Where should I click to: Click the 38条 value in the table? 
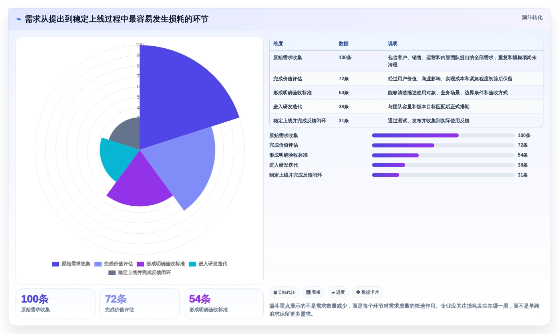[x=344, y=107]
